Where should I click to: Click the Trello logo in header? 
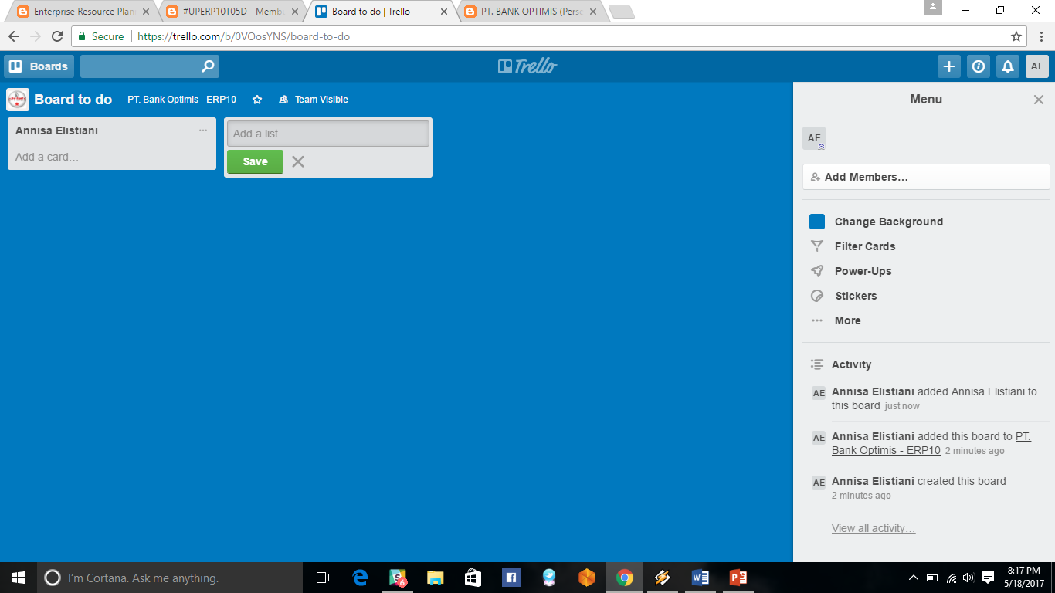coord(527,66)
